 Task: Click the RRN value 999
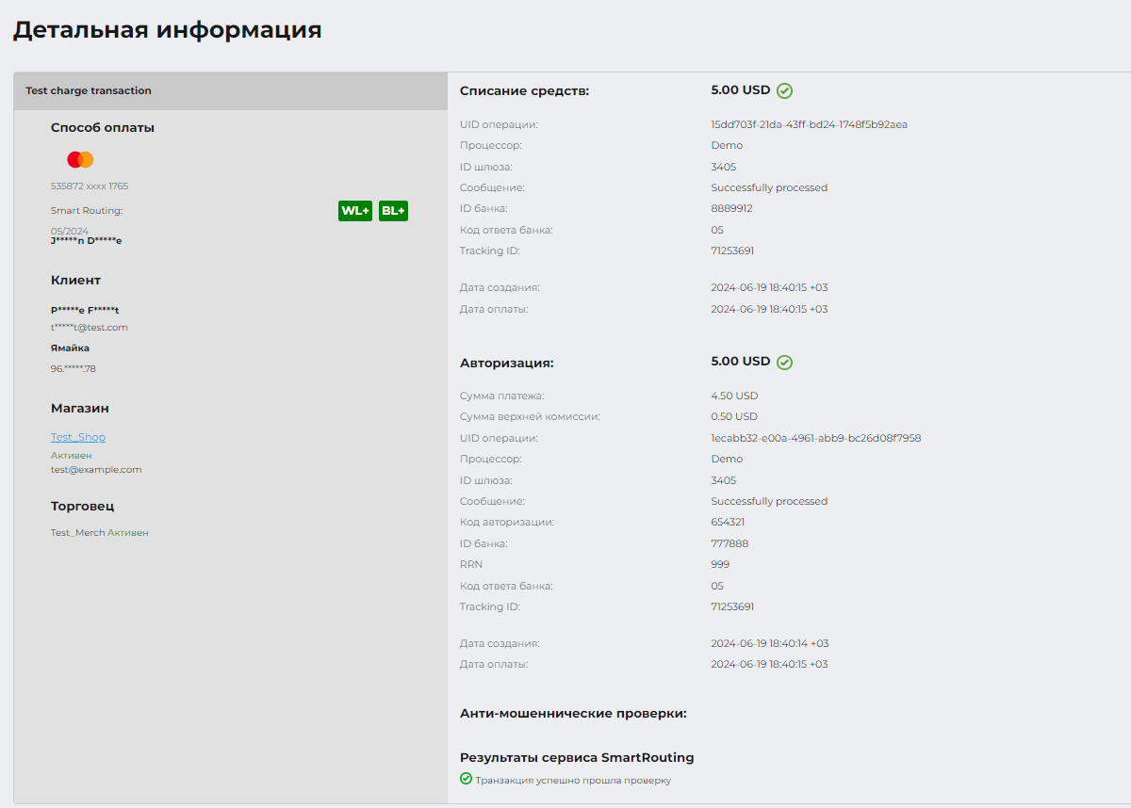[720, 564]
